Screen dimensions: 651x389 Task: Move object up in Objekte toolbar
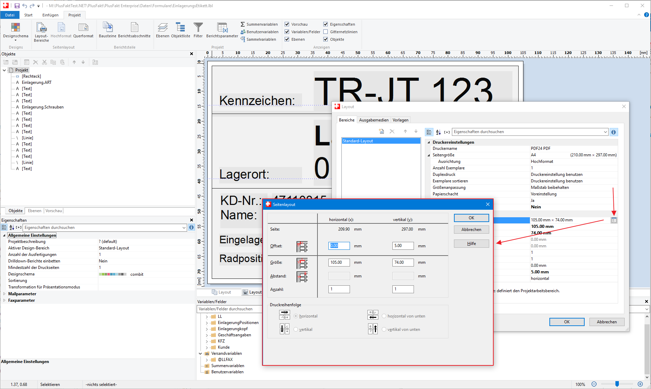click(x=74, y=62)
